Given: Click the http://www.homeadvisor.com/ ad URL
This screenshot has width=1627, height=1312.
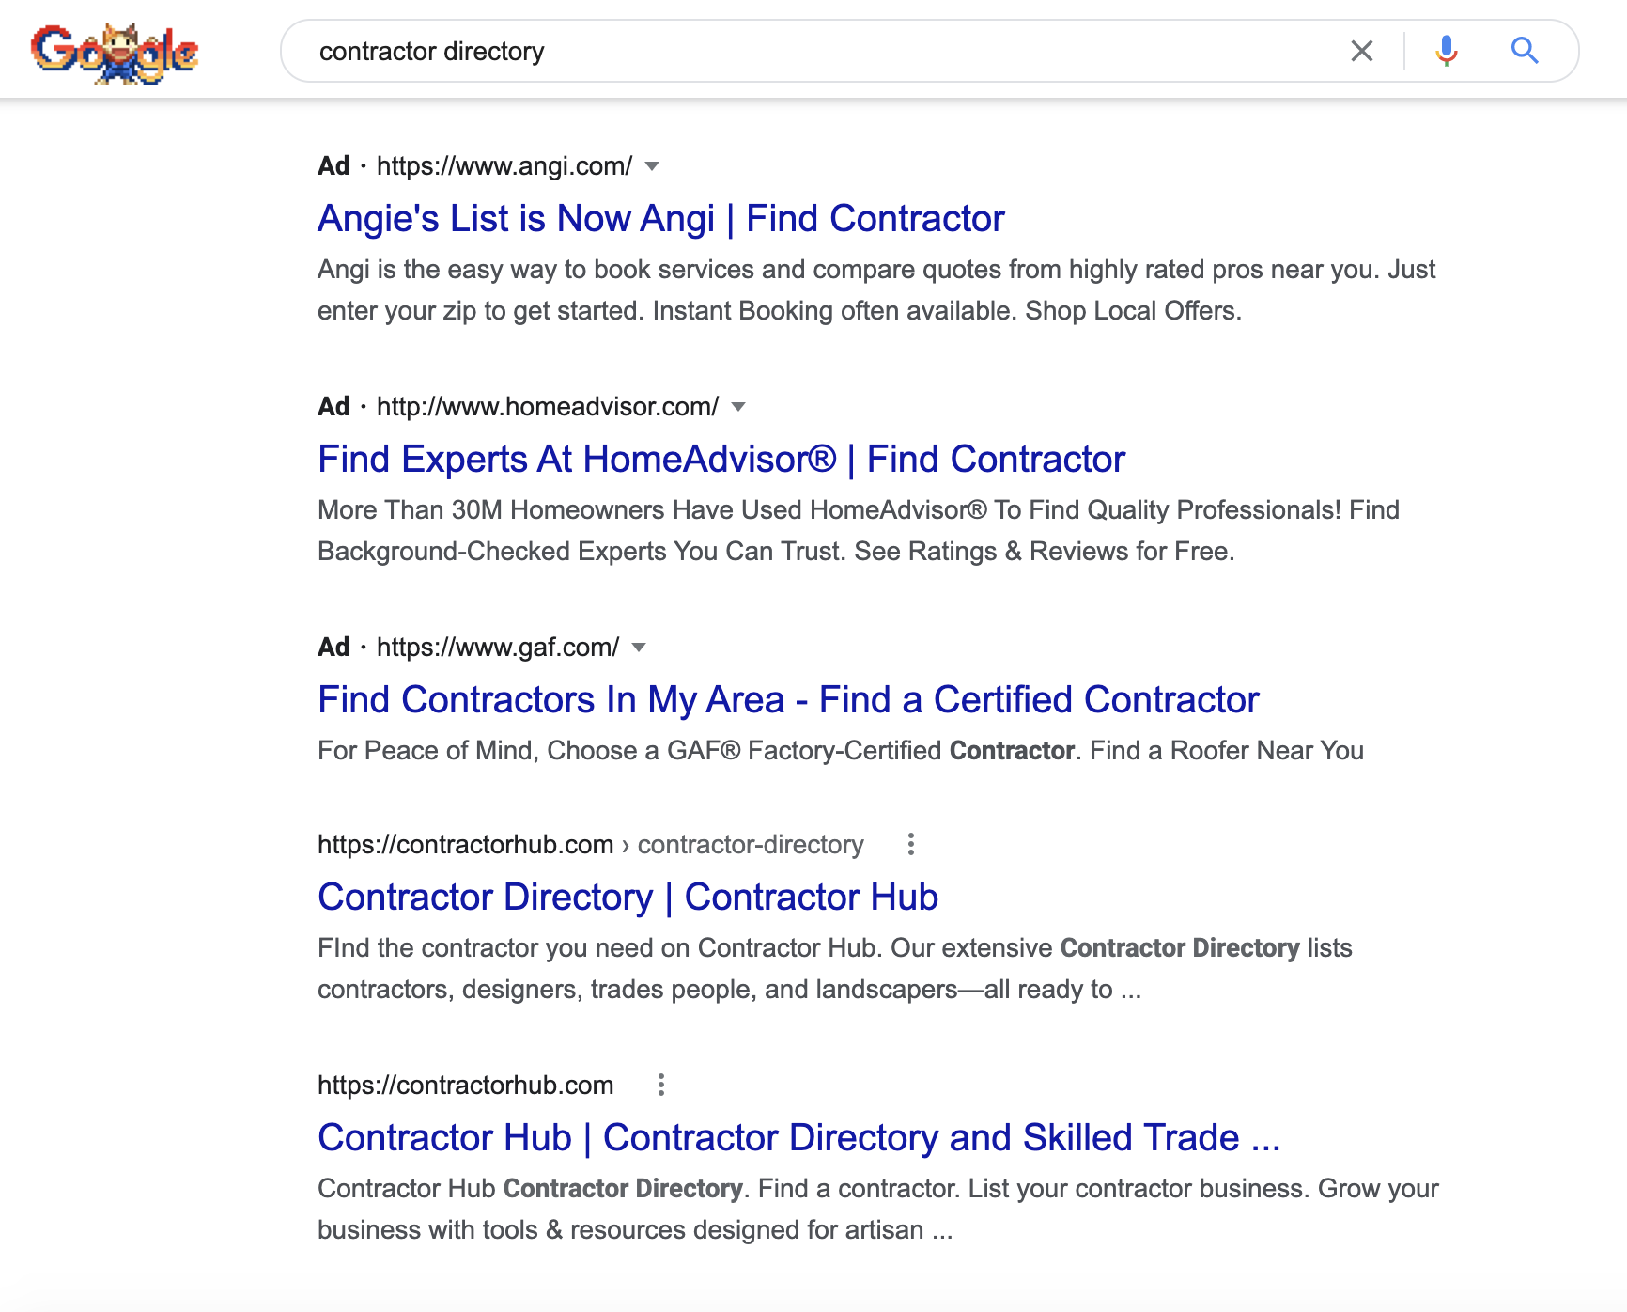Looking at the screenshot, I should pos(548,407).
